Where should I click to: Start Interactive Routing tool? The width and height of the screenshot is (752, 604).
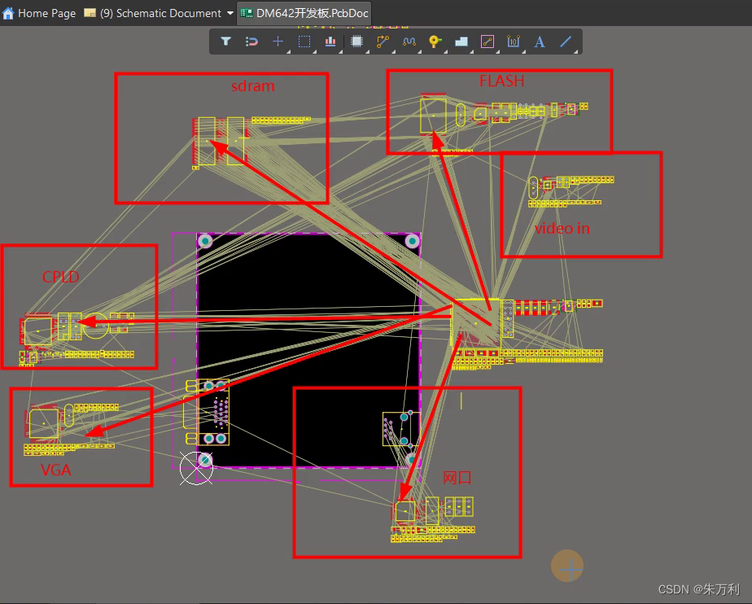coord(383,42)
